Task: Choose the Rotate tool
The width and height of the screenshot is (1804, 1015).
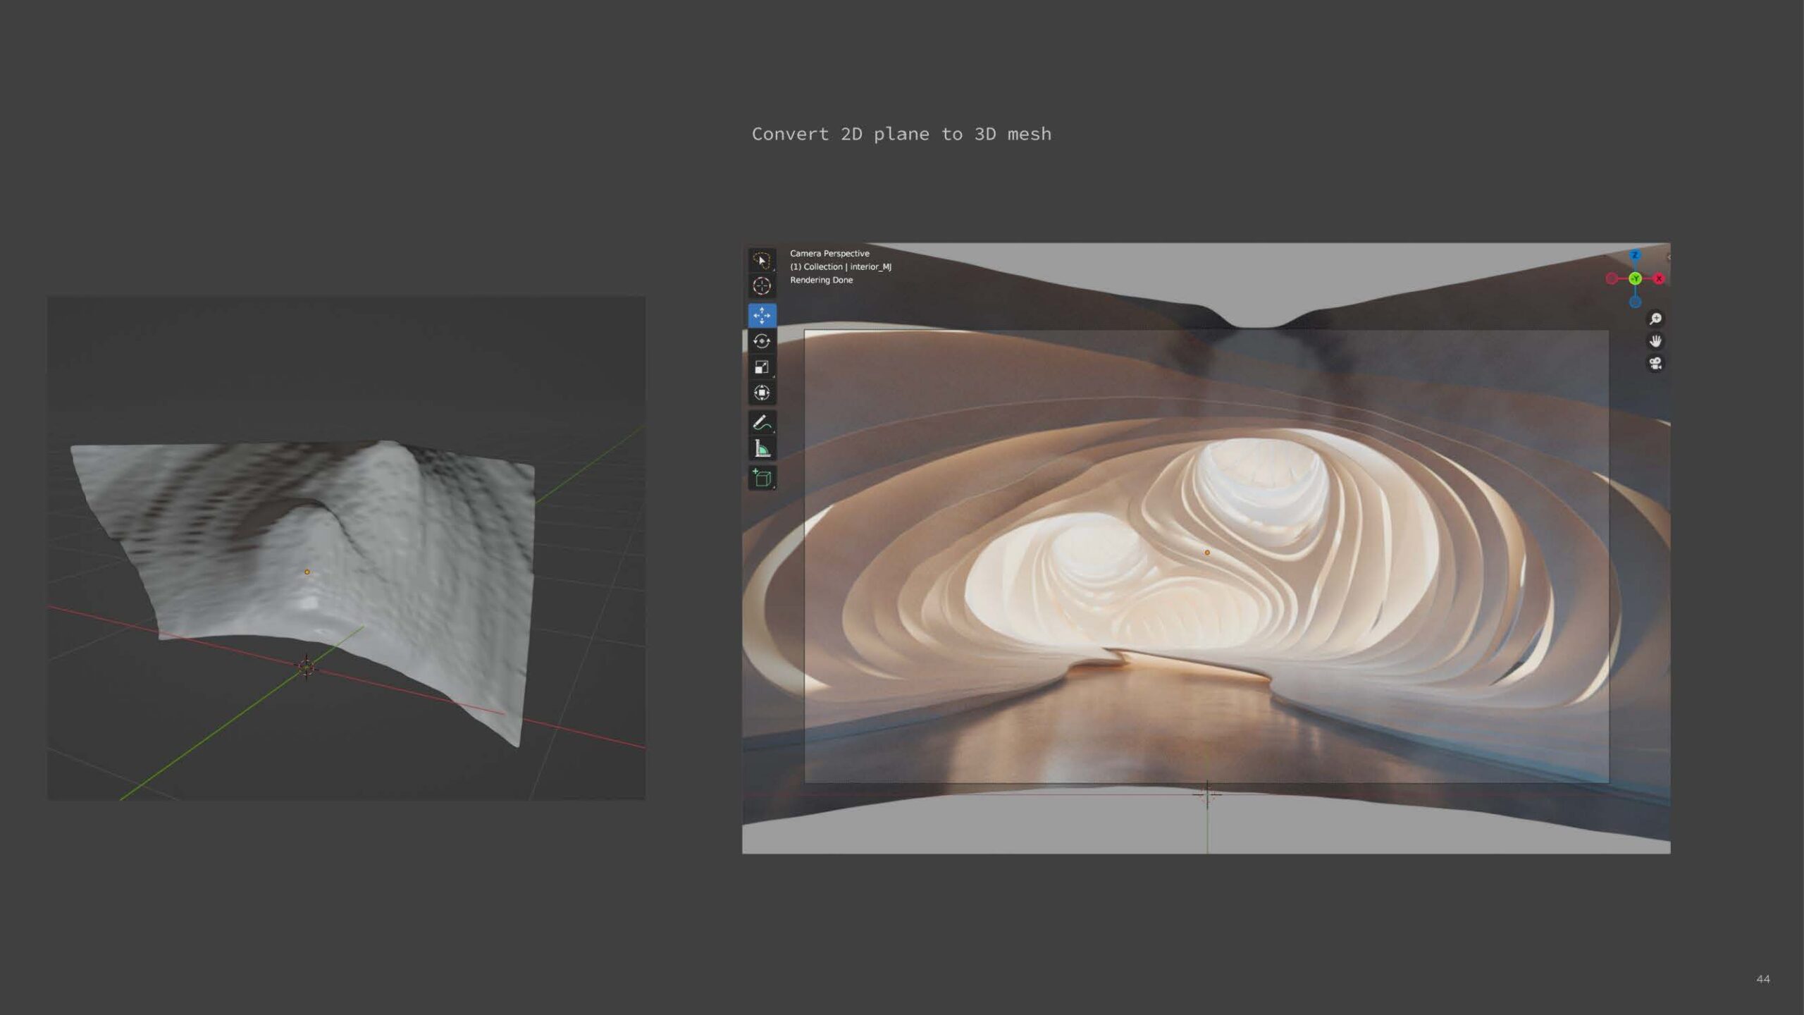Action: pos(762,341)
